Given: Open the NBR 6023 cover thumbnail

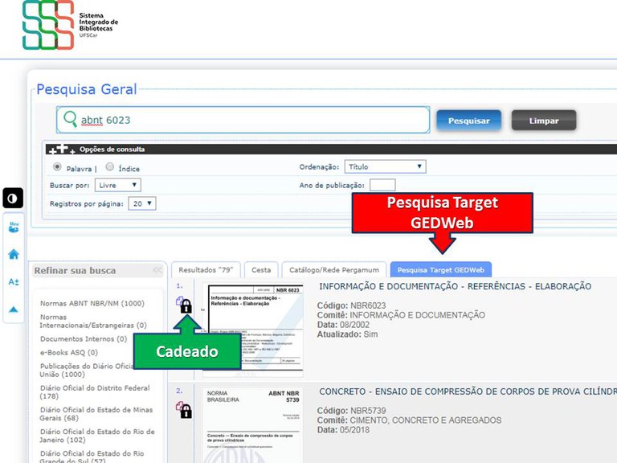Looking at the screenshot, I should coord(253,329).
